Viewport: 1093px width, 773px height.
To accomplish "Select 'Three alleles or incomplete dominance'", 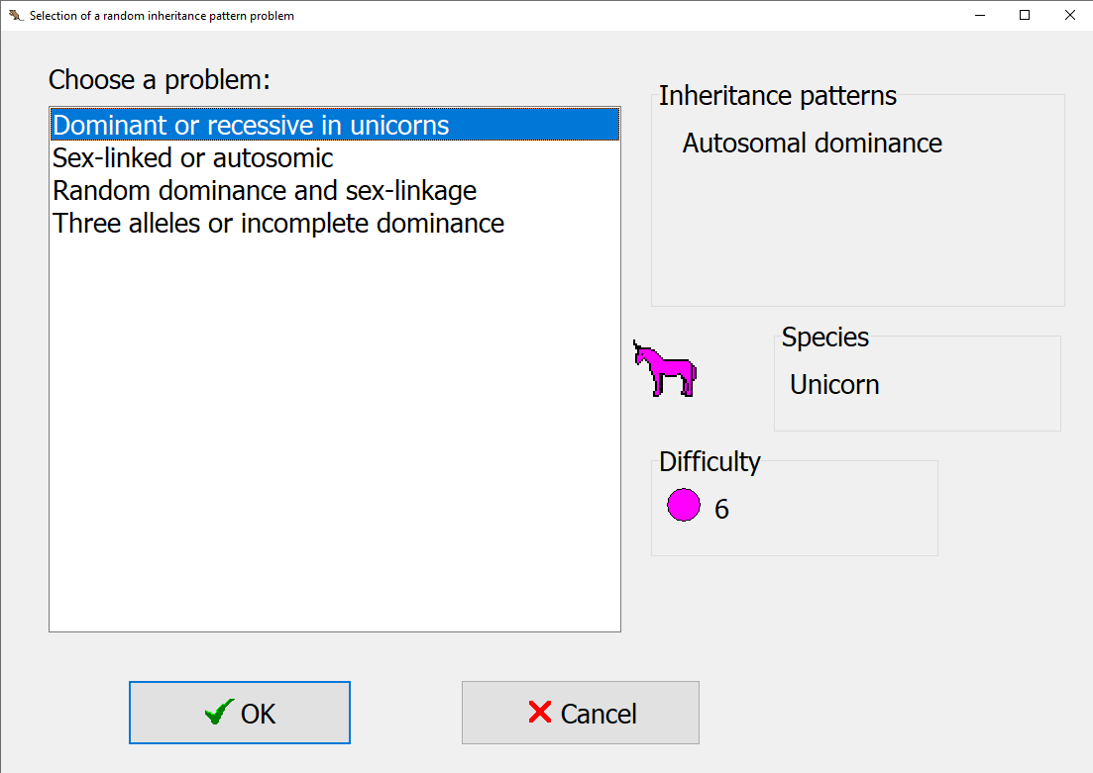I will tap(278, 224).
